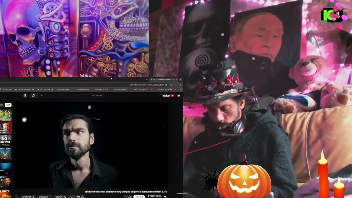Select the Le médicament nazi browser tab
The height and width of the screenshot is (198, 352).
[x=164, y=79]
